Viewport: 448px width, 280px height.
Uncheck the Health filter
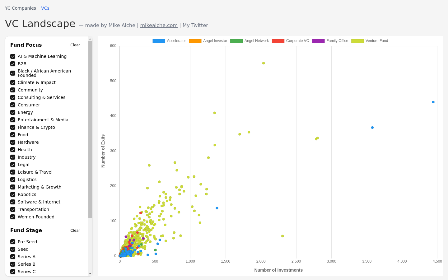click(13, 150)
